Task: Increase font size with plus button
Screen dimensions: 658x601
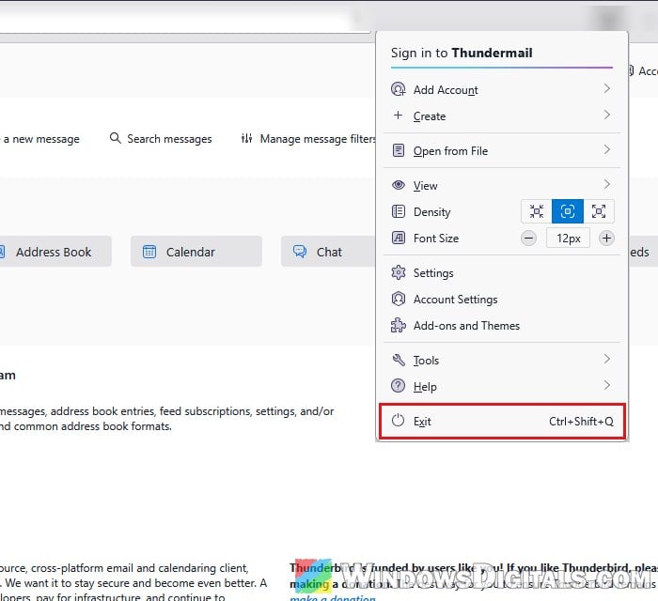Action: pos(607,239)
